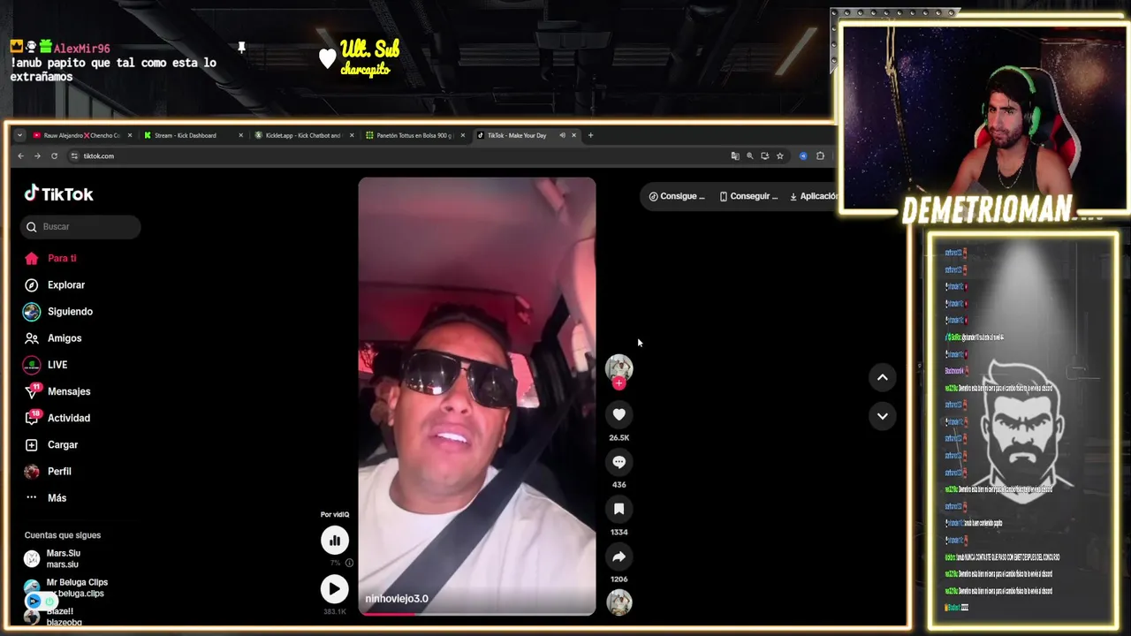Image resolution: width=1131 pixels, height=636 pixels.
Task: Switch to Rauw Alejandro browser tab
Action: (81, 135)
